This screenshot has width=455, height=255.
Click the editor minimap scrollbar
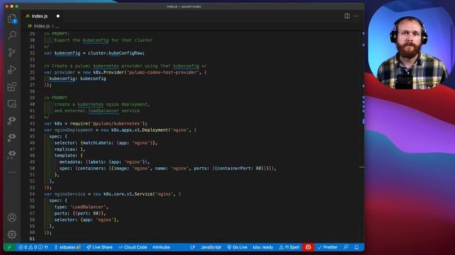coord(362,136)
